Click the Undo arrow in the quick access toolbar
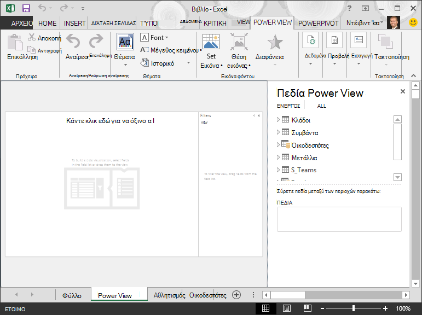Viewport: 422px width, 315px height. coord(42,8)
